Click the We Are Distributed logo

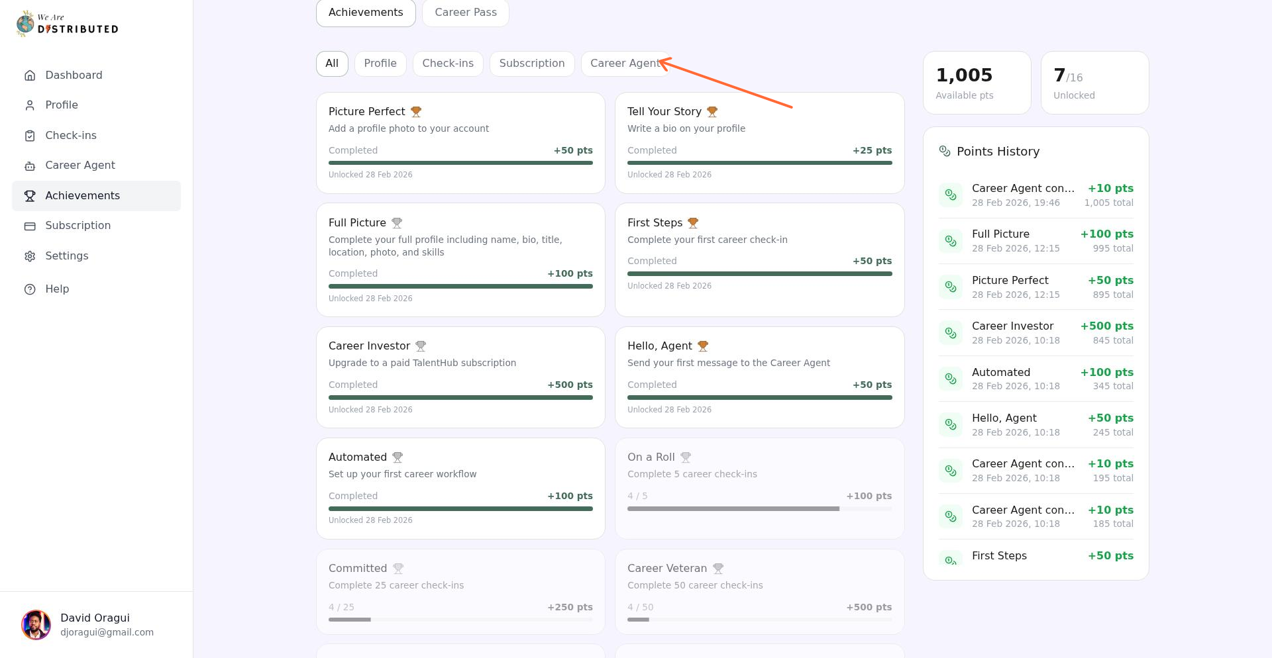pyautogui.click(x=66, y=23)
